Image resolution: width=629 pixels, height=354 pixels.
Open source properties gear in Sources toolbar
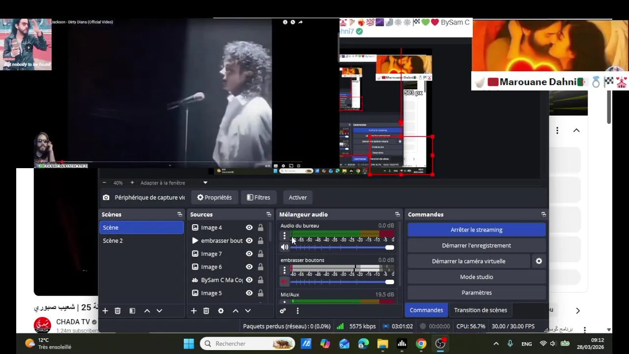(221, 311)
